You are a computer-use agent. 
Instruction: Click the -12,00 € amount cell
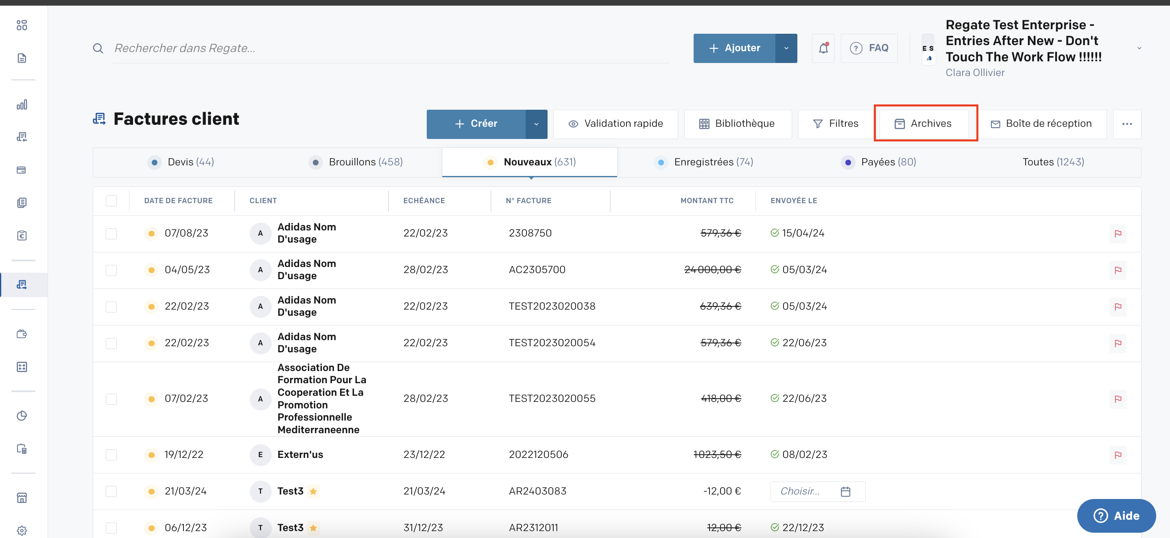722,491
